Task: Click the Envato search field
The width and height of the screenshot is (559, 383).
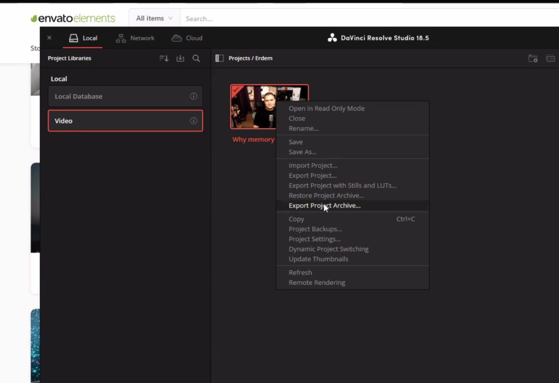Action: (370, 19)
